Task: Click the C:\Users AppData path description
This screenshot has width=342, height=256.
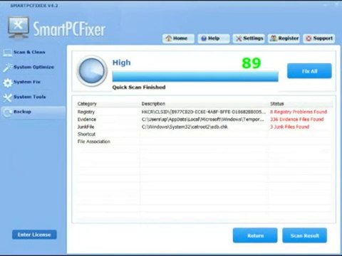Action: [203, 119]
